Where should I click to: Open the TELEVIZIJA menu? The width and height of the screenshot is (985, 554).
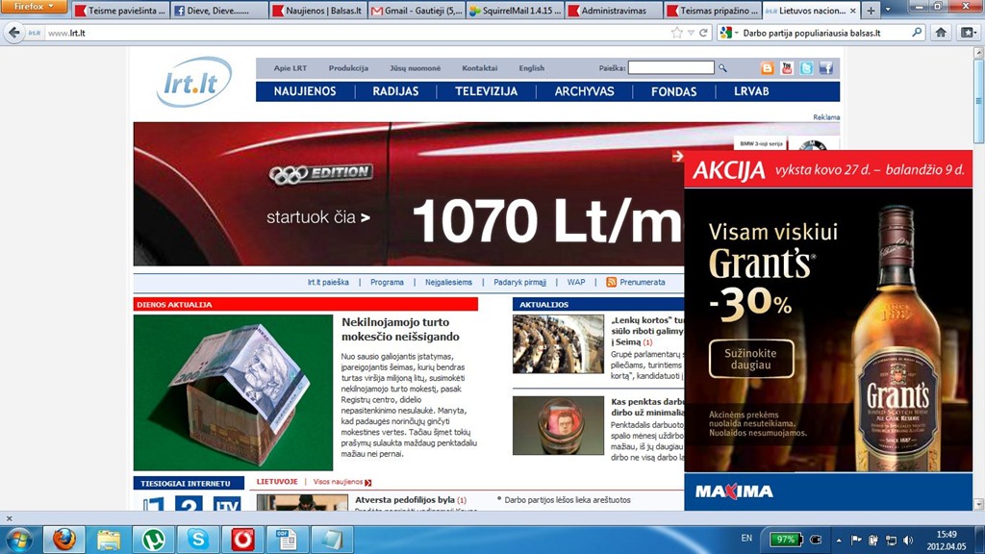point(486,91)
